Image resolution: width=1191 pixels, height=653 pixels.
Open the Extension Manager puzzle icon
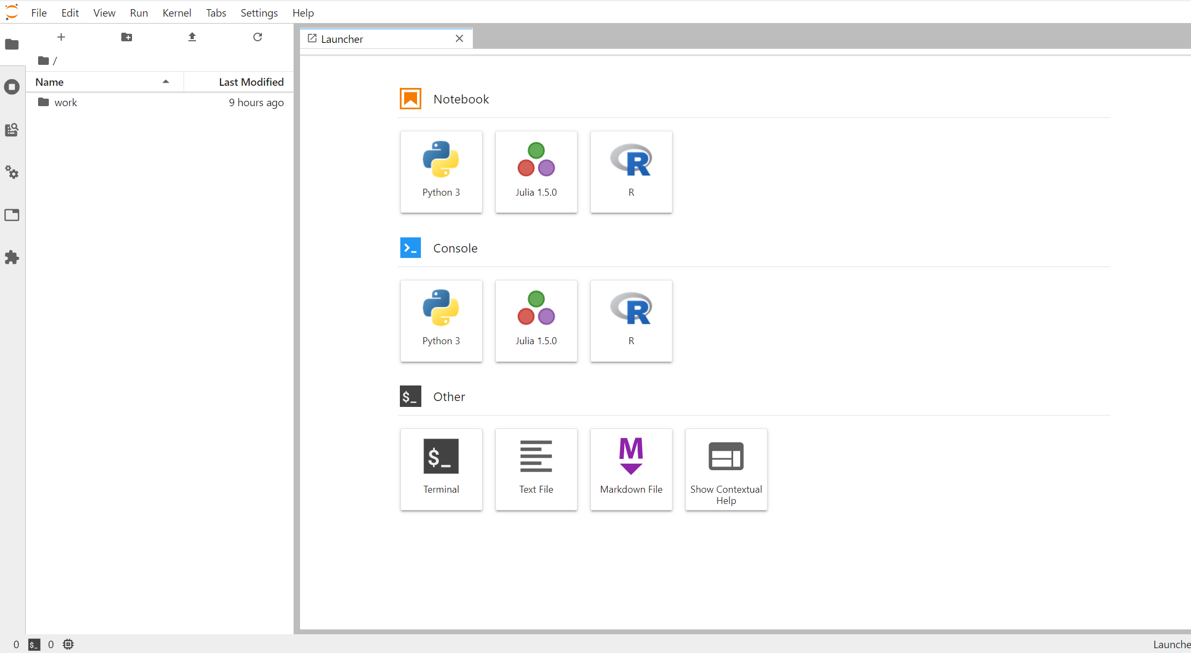point(12,257)
